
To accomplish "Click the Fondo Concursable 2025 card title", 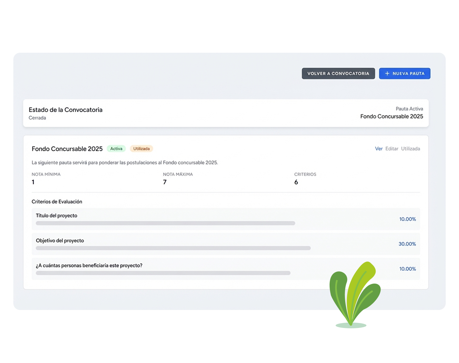I will [x=67, y=149].
